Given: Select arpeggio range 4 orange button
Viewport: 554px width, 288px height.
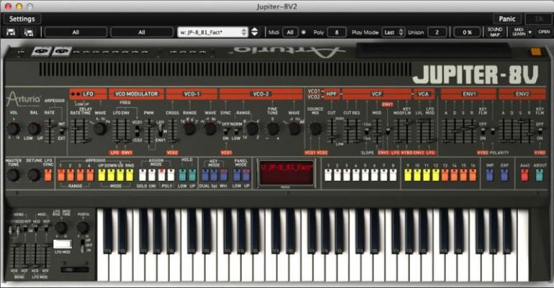Looking at the screenshot, I should [x=90, y=175].
